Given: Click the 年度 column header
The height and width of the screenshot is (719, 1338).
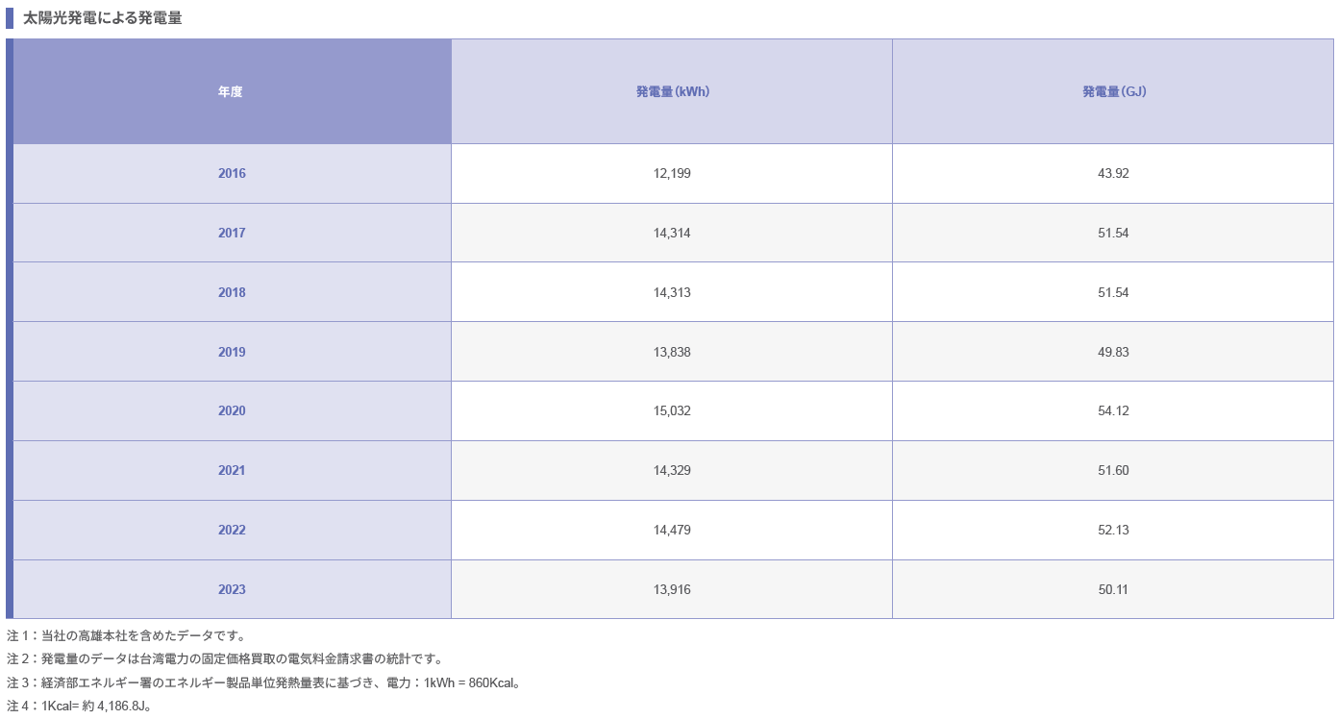Looking at the screenshot, I should [x=232, y=92].
